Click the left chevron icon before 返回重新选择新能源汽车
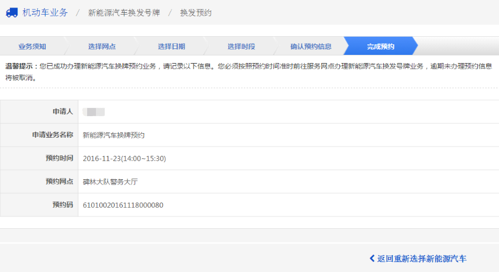Image resolution: width=499 pixels, height=272 pixels. [372, 259]
